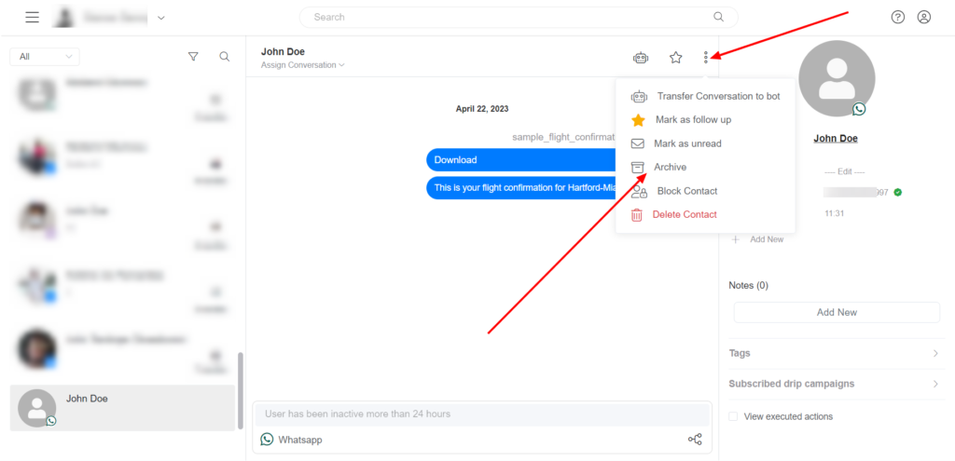
Task: Click the plus icon beside Add New field
Action: pyautogui.click(x=735, y=239)
